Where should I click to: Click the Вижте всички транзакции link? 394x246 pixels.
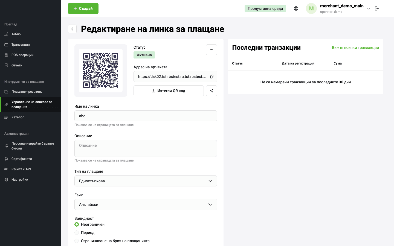coord(355,48)
